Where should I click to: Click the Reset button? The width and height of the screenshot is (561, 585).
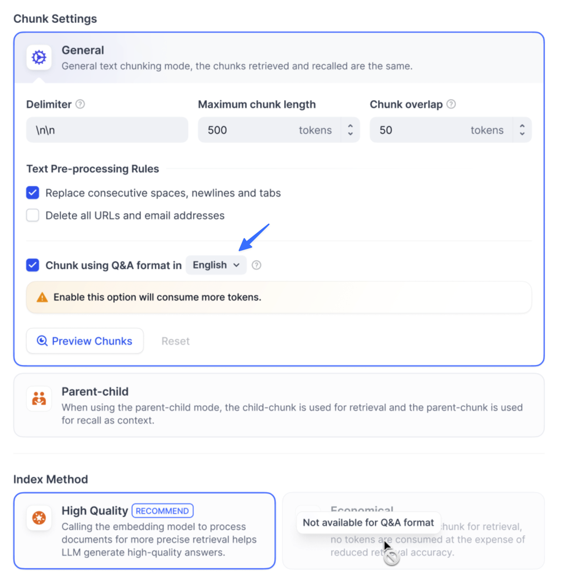[176, 341]
